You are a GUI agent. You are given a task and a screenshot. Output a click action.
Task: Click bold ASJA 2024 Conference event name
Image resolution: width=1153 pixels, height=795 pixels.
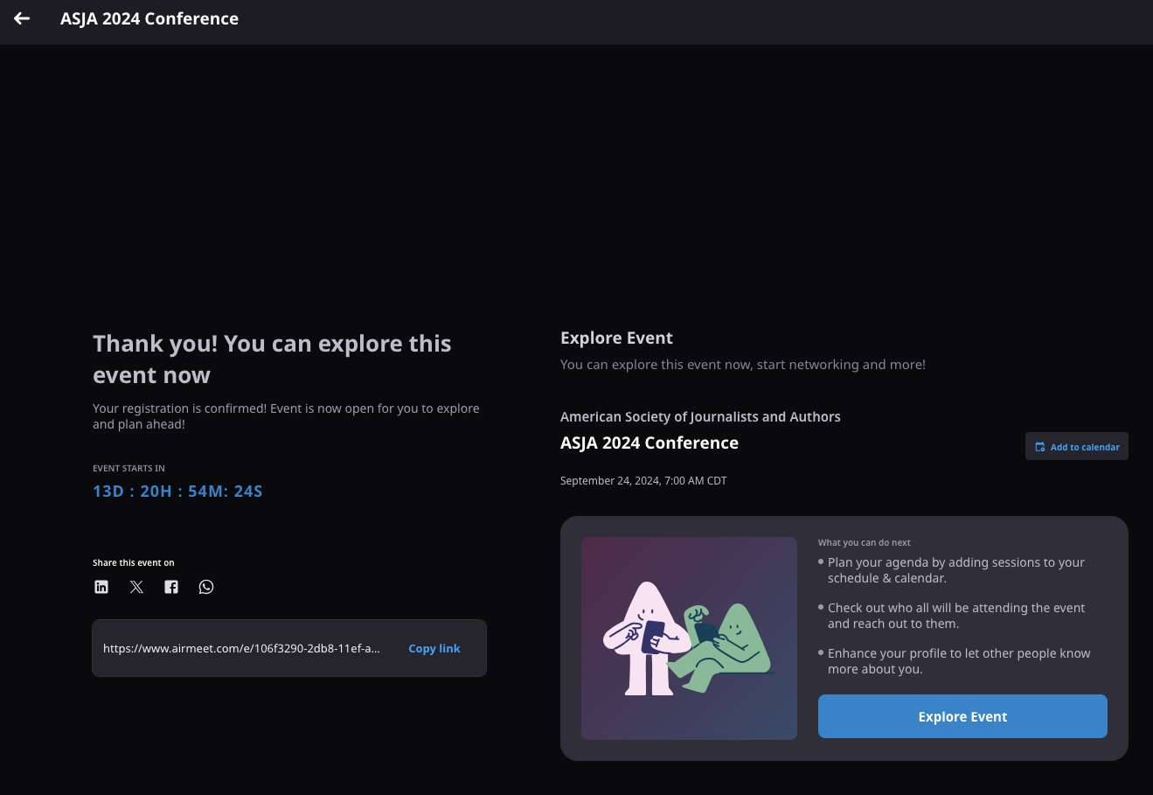click(x=649, y=443)
